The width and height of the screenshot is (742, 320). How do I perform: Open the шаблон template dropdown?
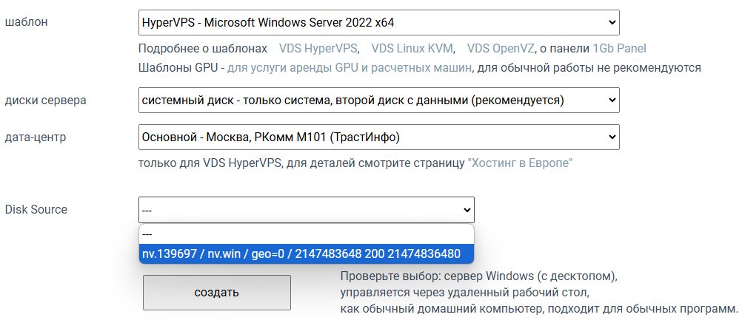tap(378, 22)
